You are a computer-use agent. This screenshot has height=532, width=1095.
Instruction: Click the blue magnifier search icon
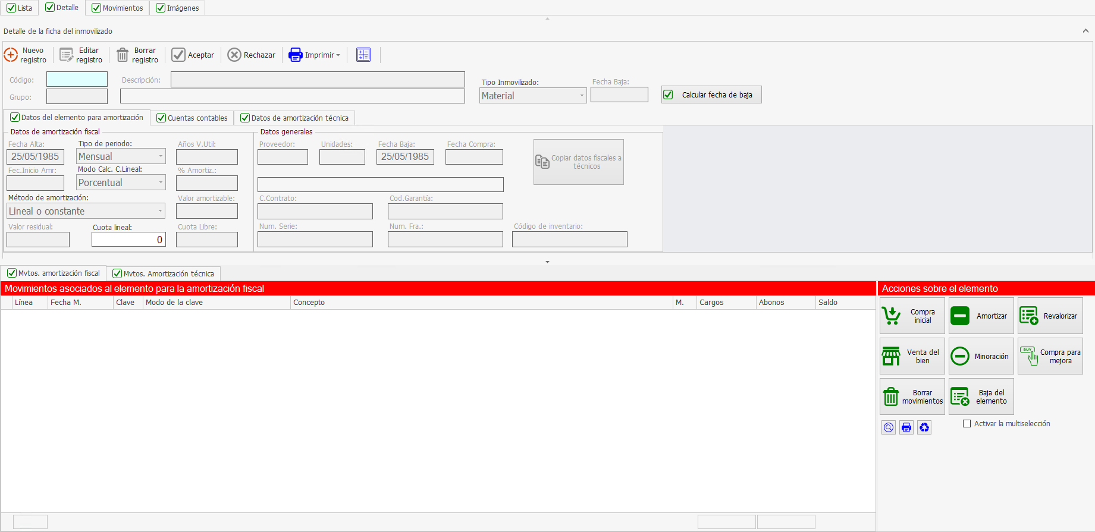(889, 427)
